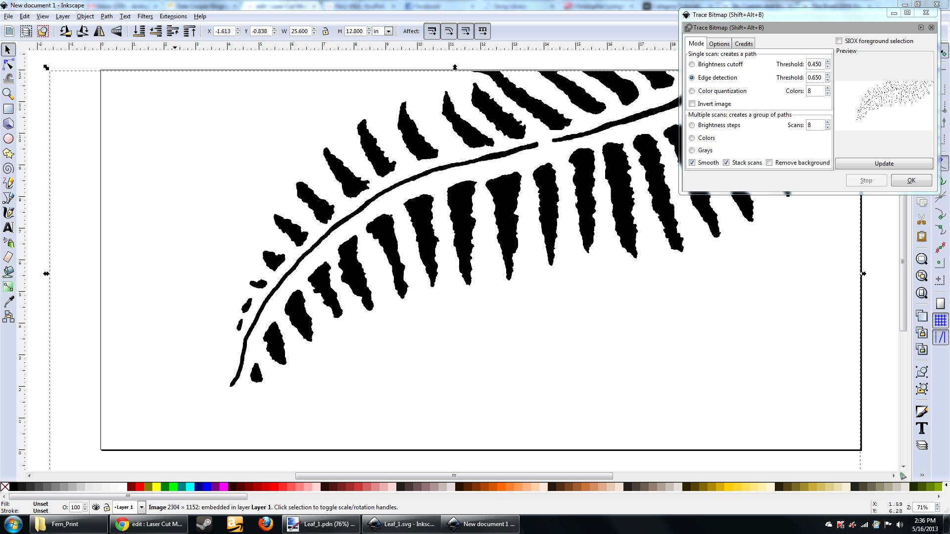
Task: Adjust Edge detection threshold stepper
Action: tap(827, 78)
